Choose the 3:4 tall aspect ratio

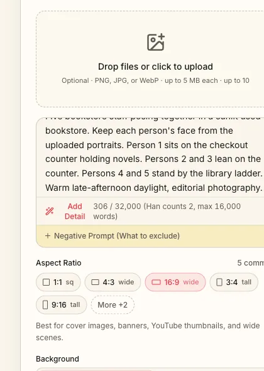coord(234,282)
